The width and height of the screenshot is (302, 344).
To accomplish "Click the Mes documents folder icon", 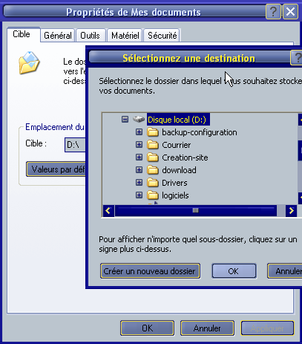I will 29,63.
